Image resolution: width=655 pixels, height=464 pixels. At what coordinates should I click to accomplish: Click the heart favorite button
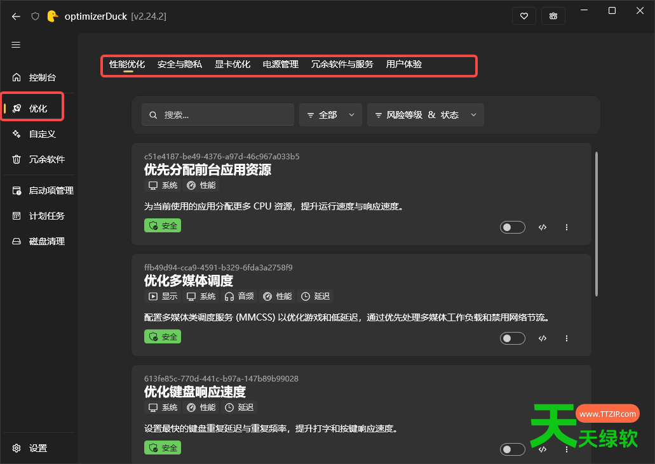(524, 17)
